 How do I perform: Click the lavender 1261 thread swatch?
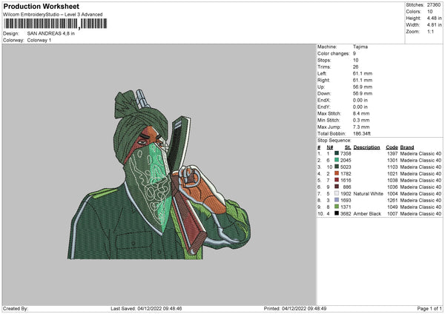pos(337,200)
